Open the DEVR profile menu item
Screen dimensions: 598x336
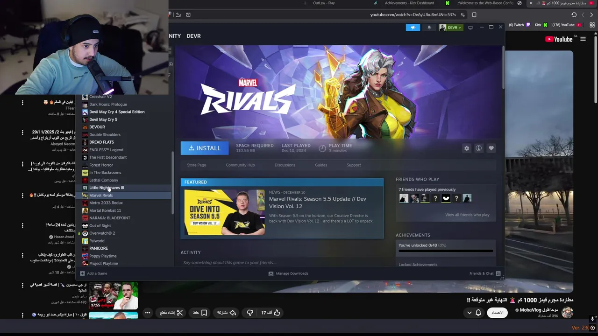193,36
